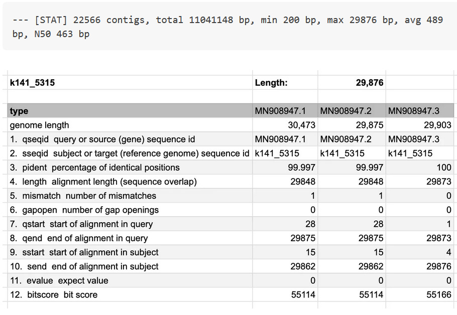Select sseqid k141_5315 under MN908947.2 column
This screenshot has height=315, width=457.
pos(352,153)
